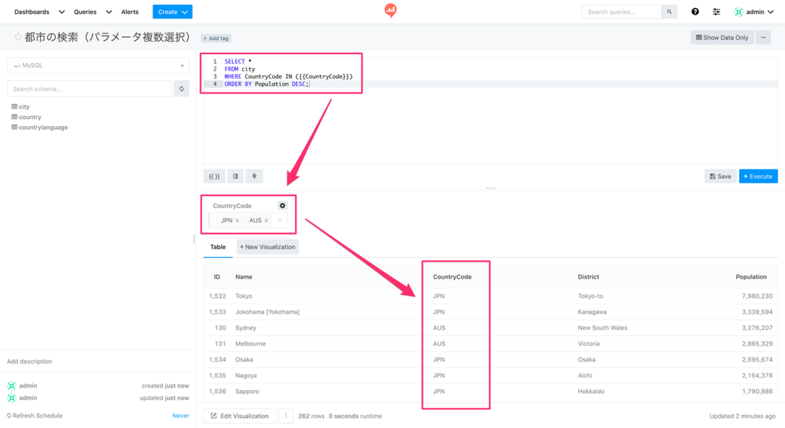Sort by the ID column header

217,277
